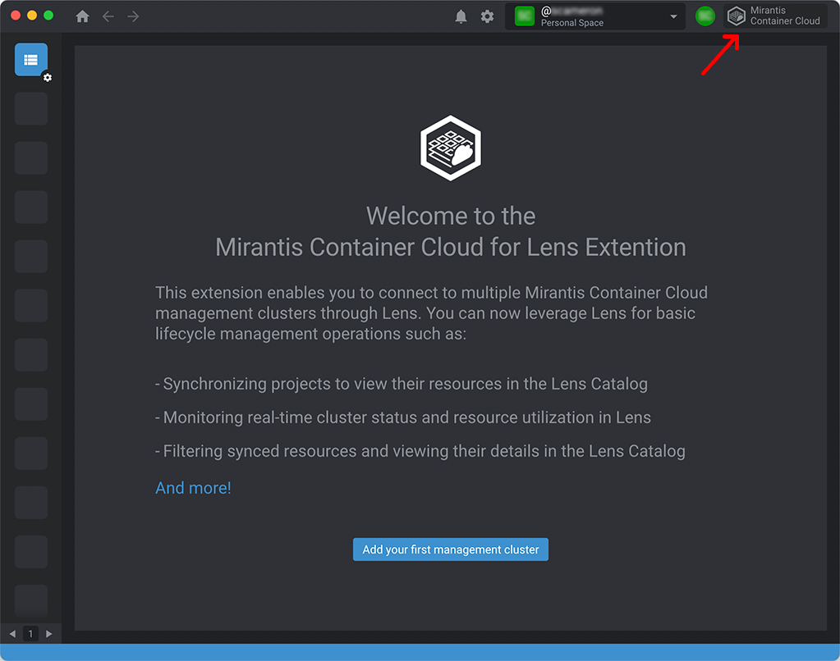Open the And more! link
This screenshot has width=840, height=661.
tap(193, 488)
